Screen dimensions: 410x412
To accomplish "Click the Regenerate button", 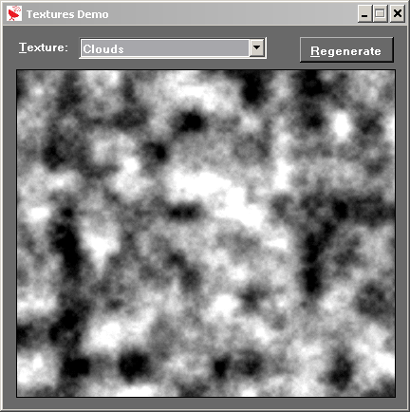I will point(346,50).
